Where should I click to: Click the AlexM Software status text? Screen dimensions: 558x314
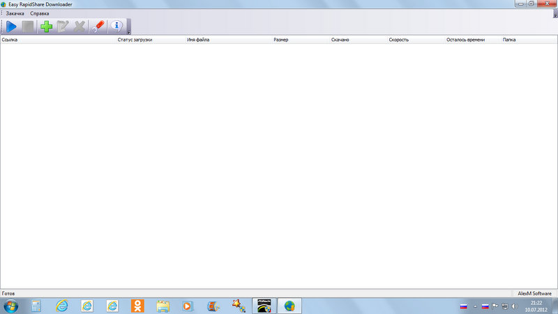[x=534, y=294]
